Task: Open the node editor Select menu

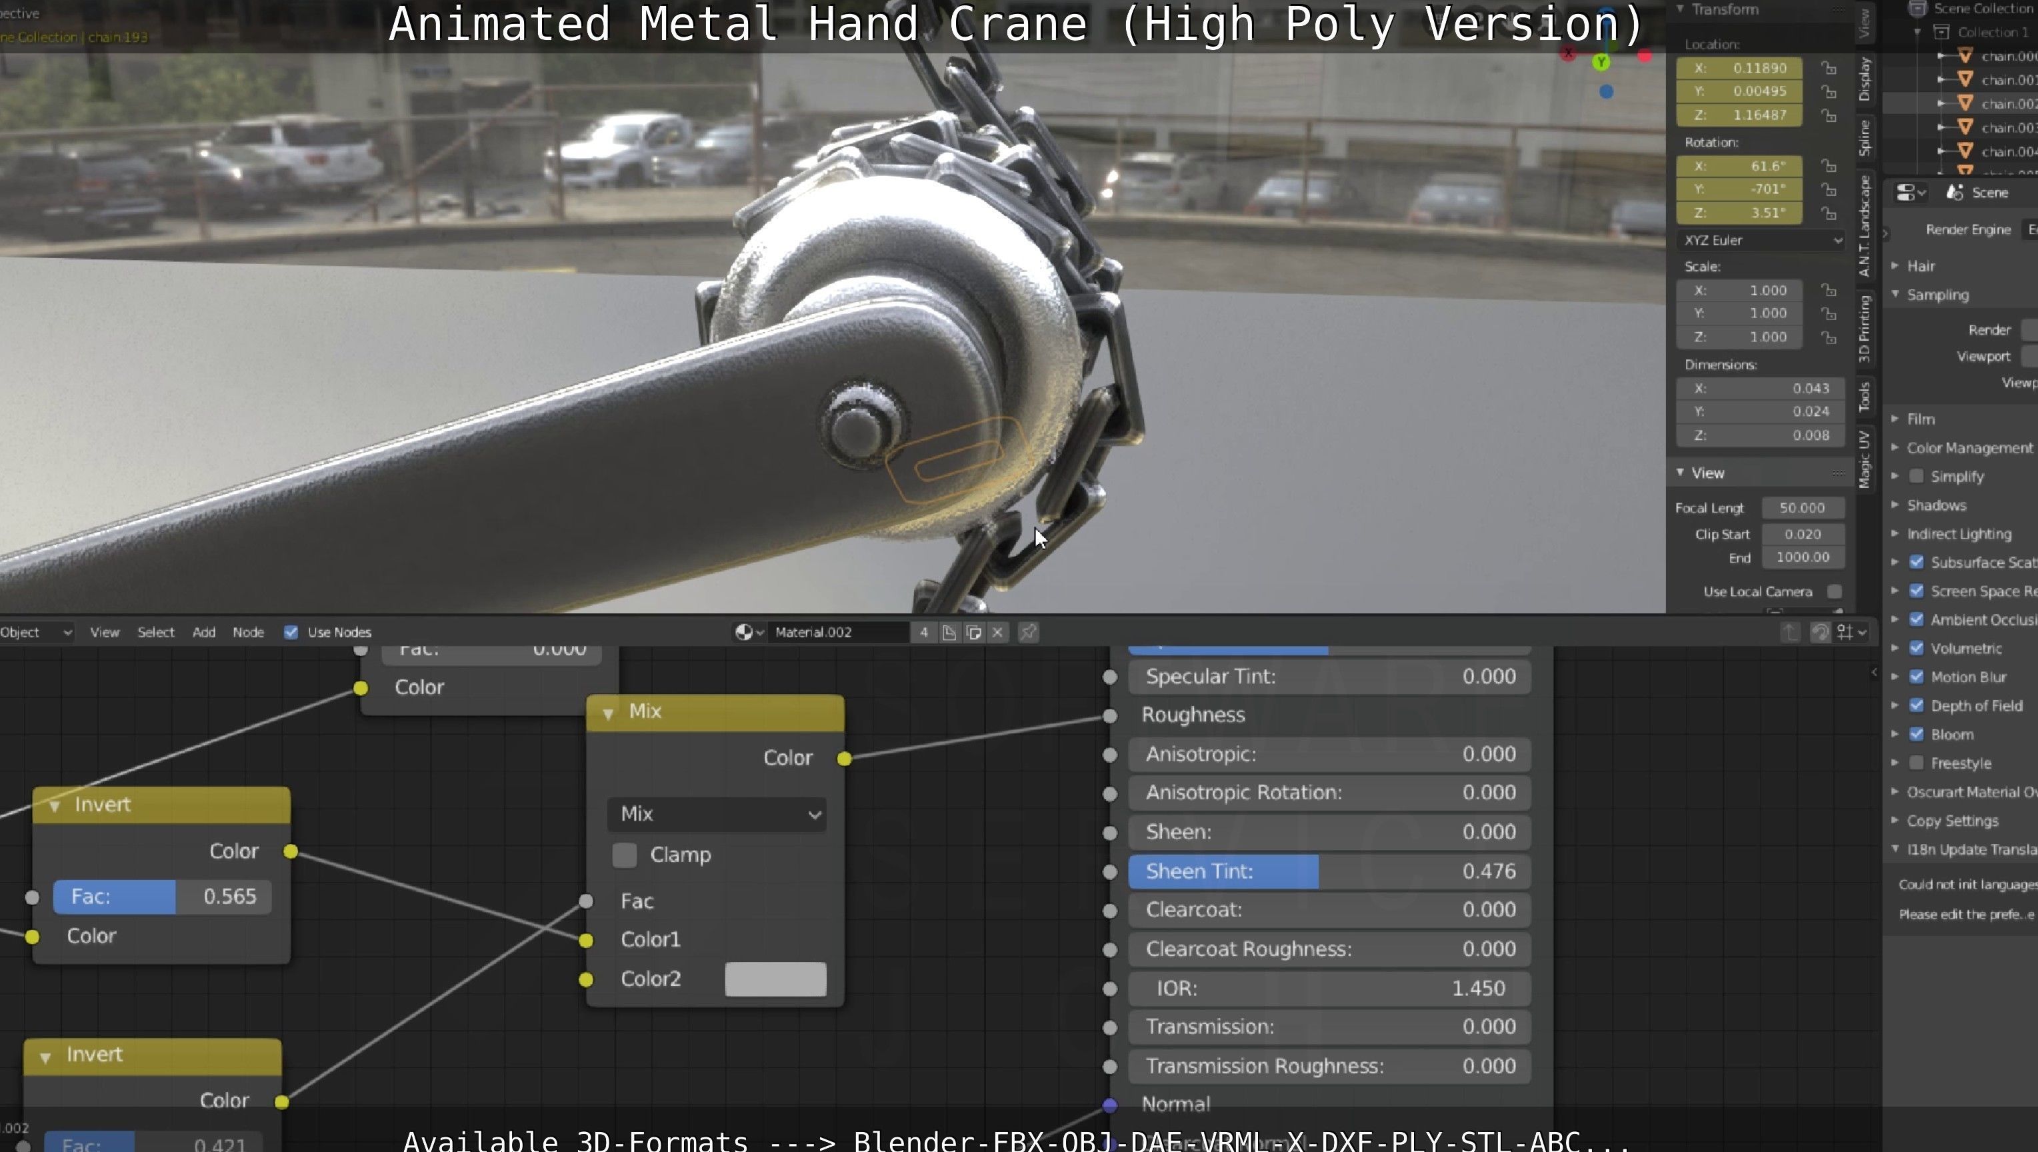Action: click(x=156, y=632)
